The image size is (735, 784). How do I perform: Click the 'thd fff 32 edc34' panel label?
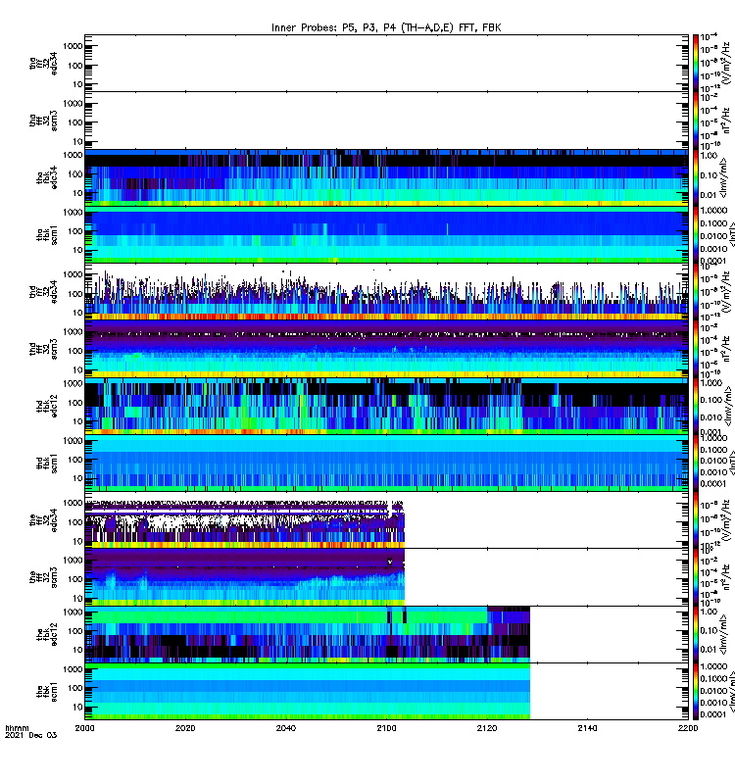[43, 291]
